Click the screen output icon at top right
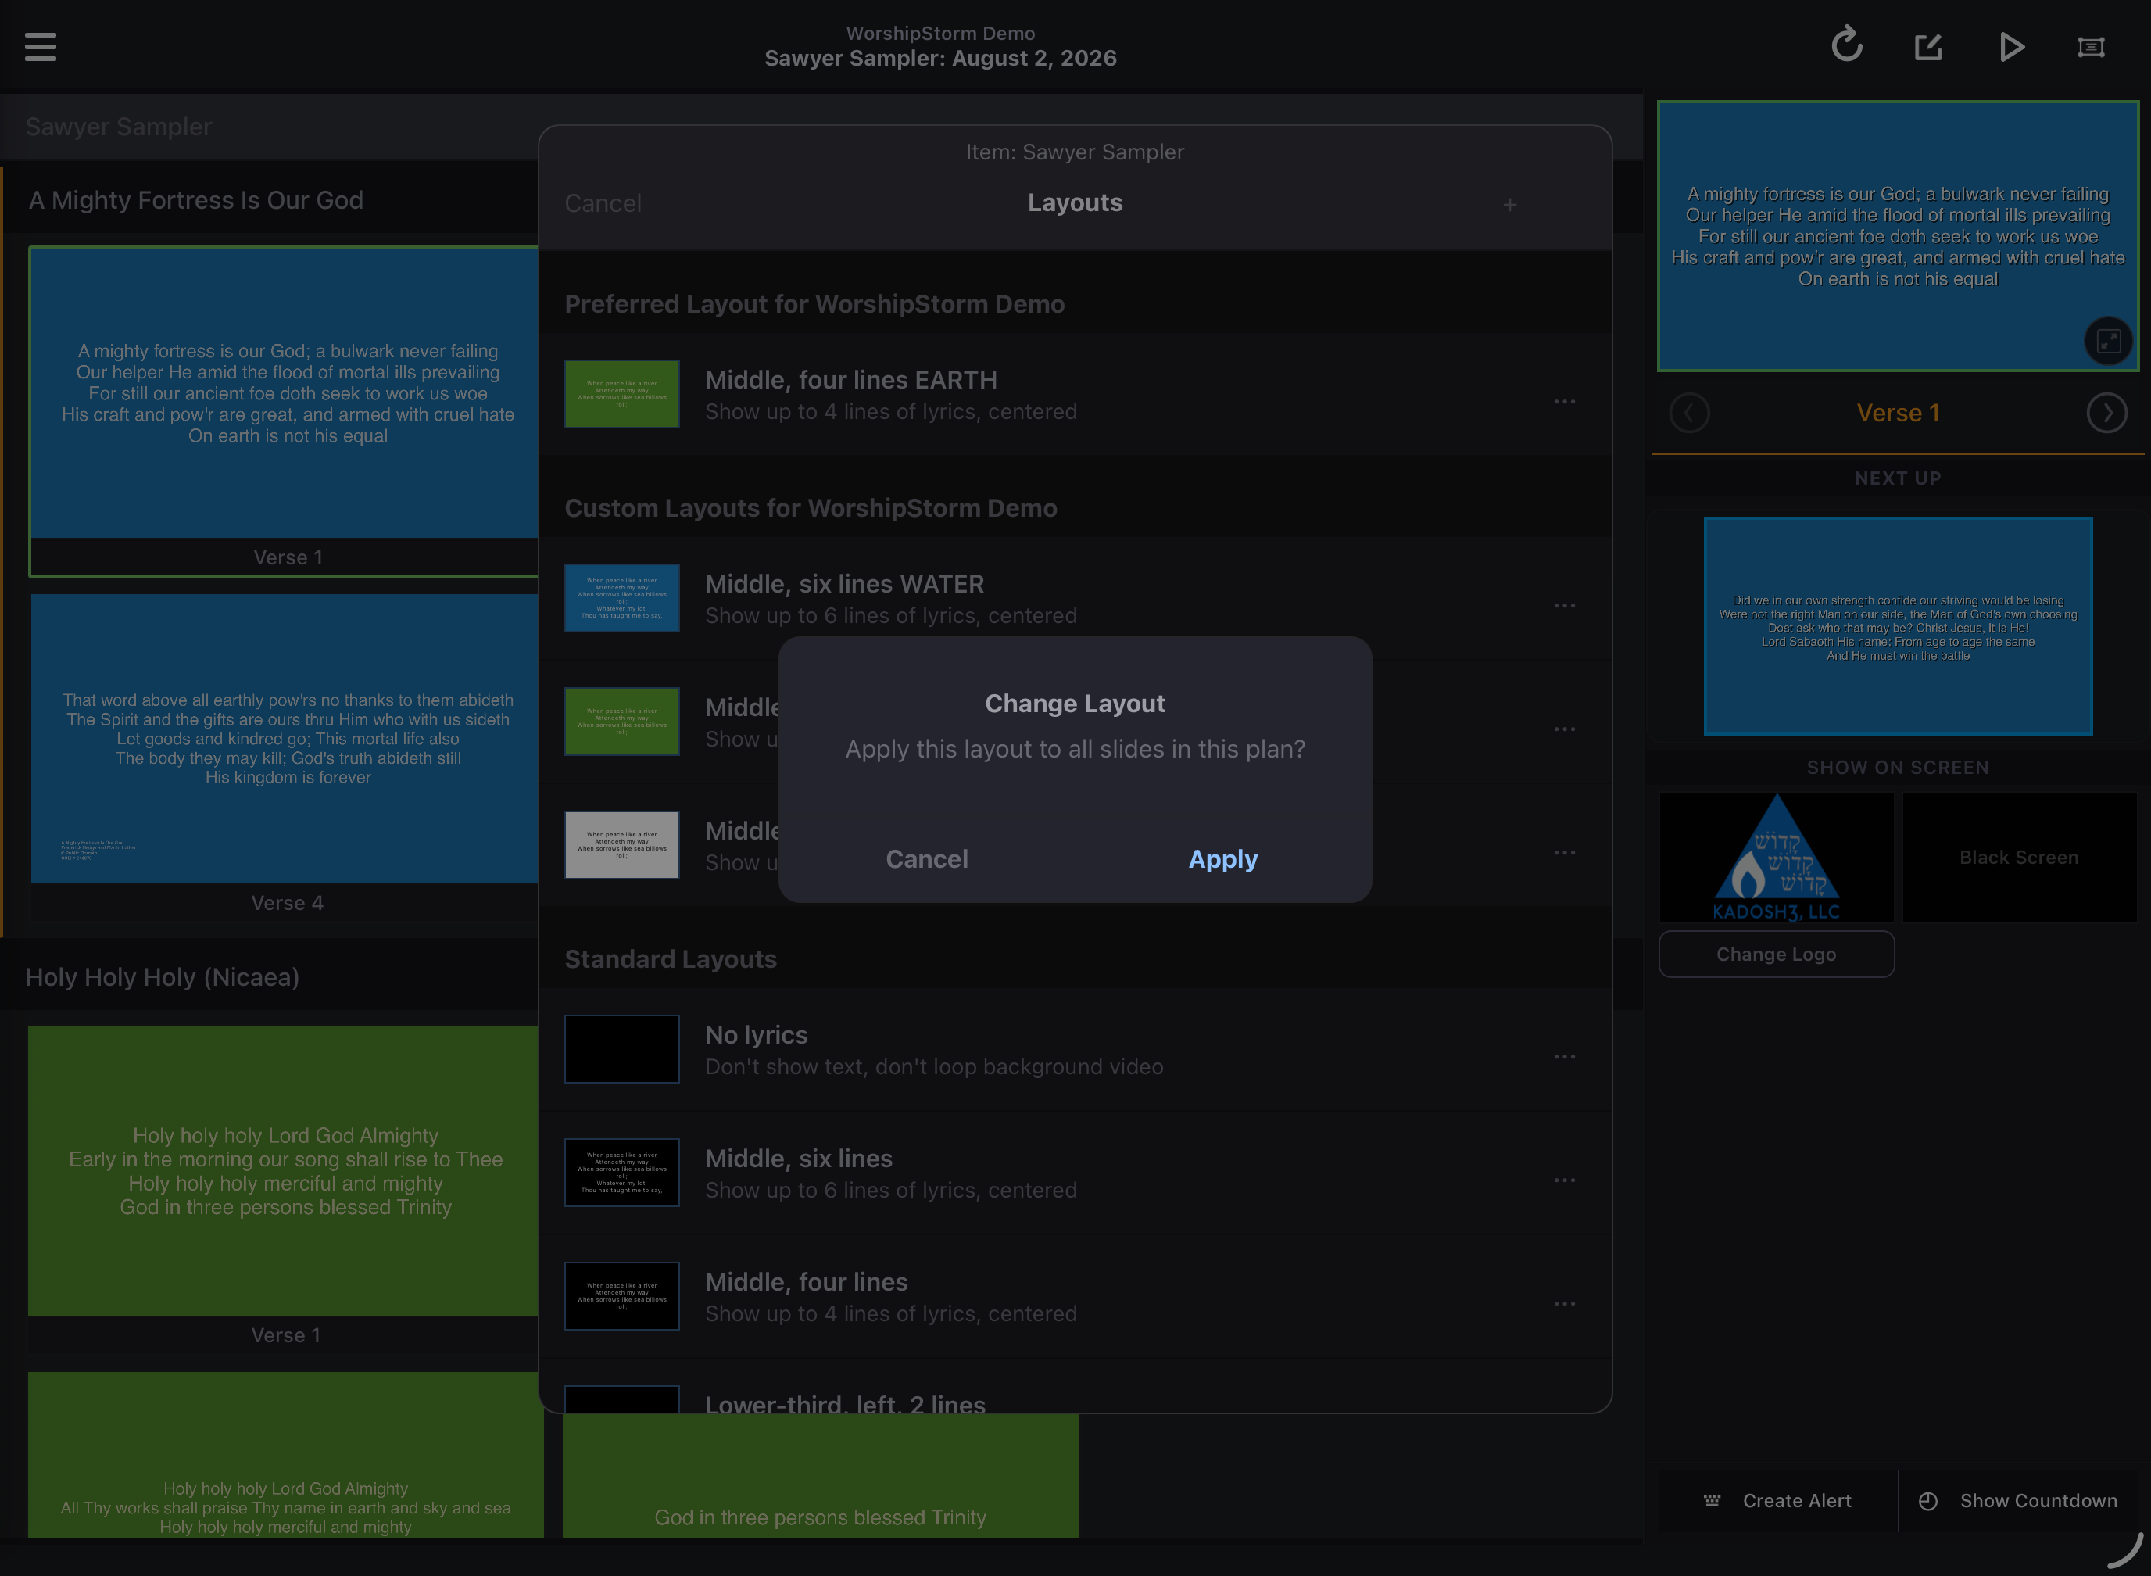This screenshot has width=2151, height=1576. [2091, 47]
